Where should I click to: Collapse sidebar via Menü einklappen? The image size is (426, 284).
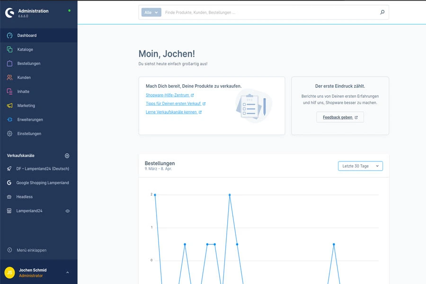point(32,250)
